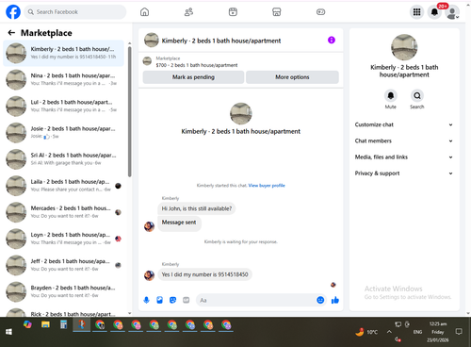The image size is (471, 347).
Task: Open emoji picker in message box
Action: 320,300
